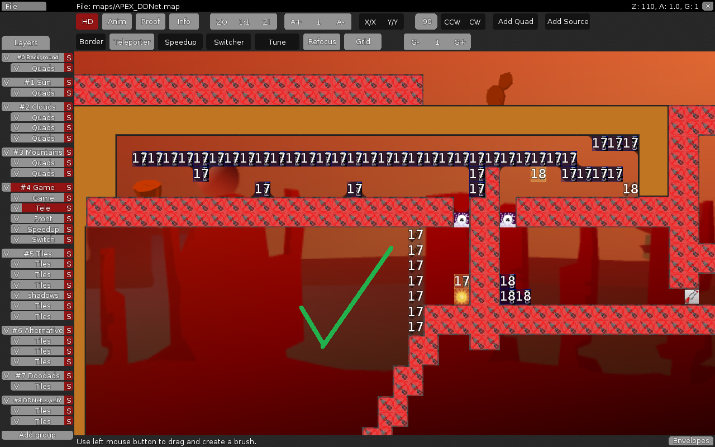Reset zoom with the 1:1 button
Image resolution: width=715 pixels, height=447 pixels.
click(x=244, y=22)
